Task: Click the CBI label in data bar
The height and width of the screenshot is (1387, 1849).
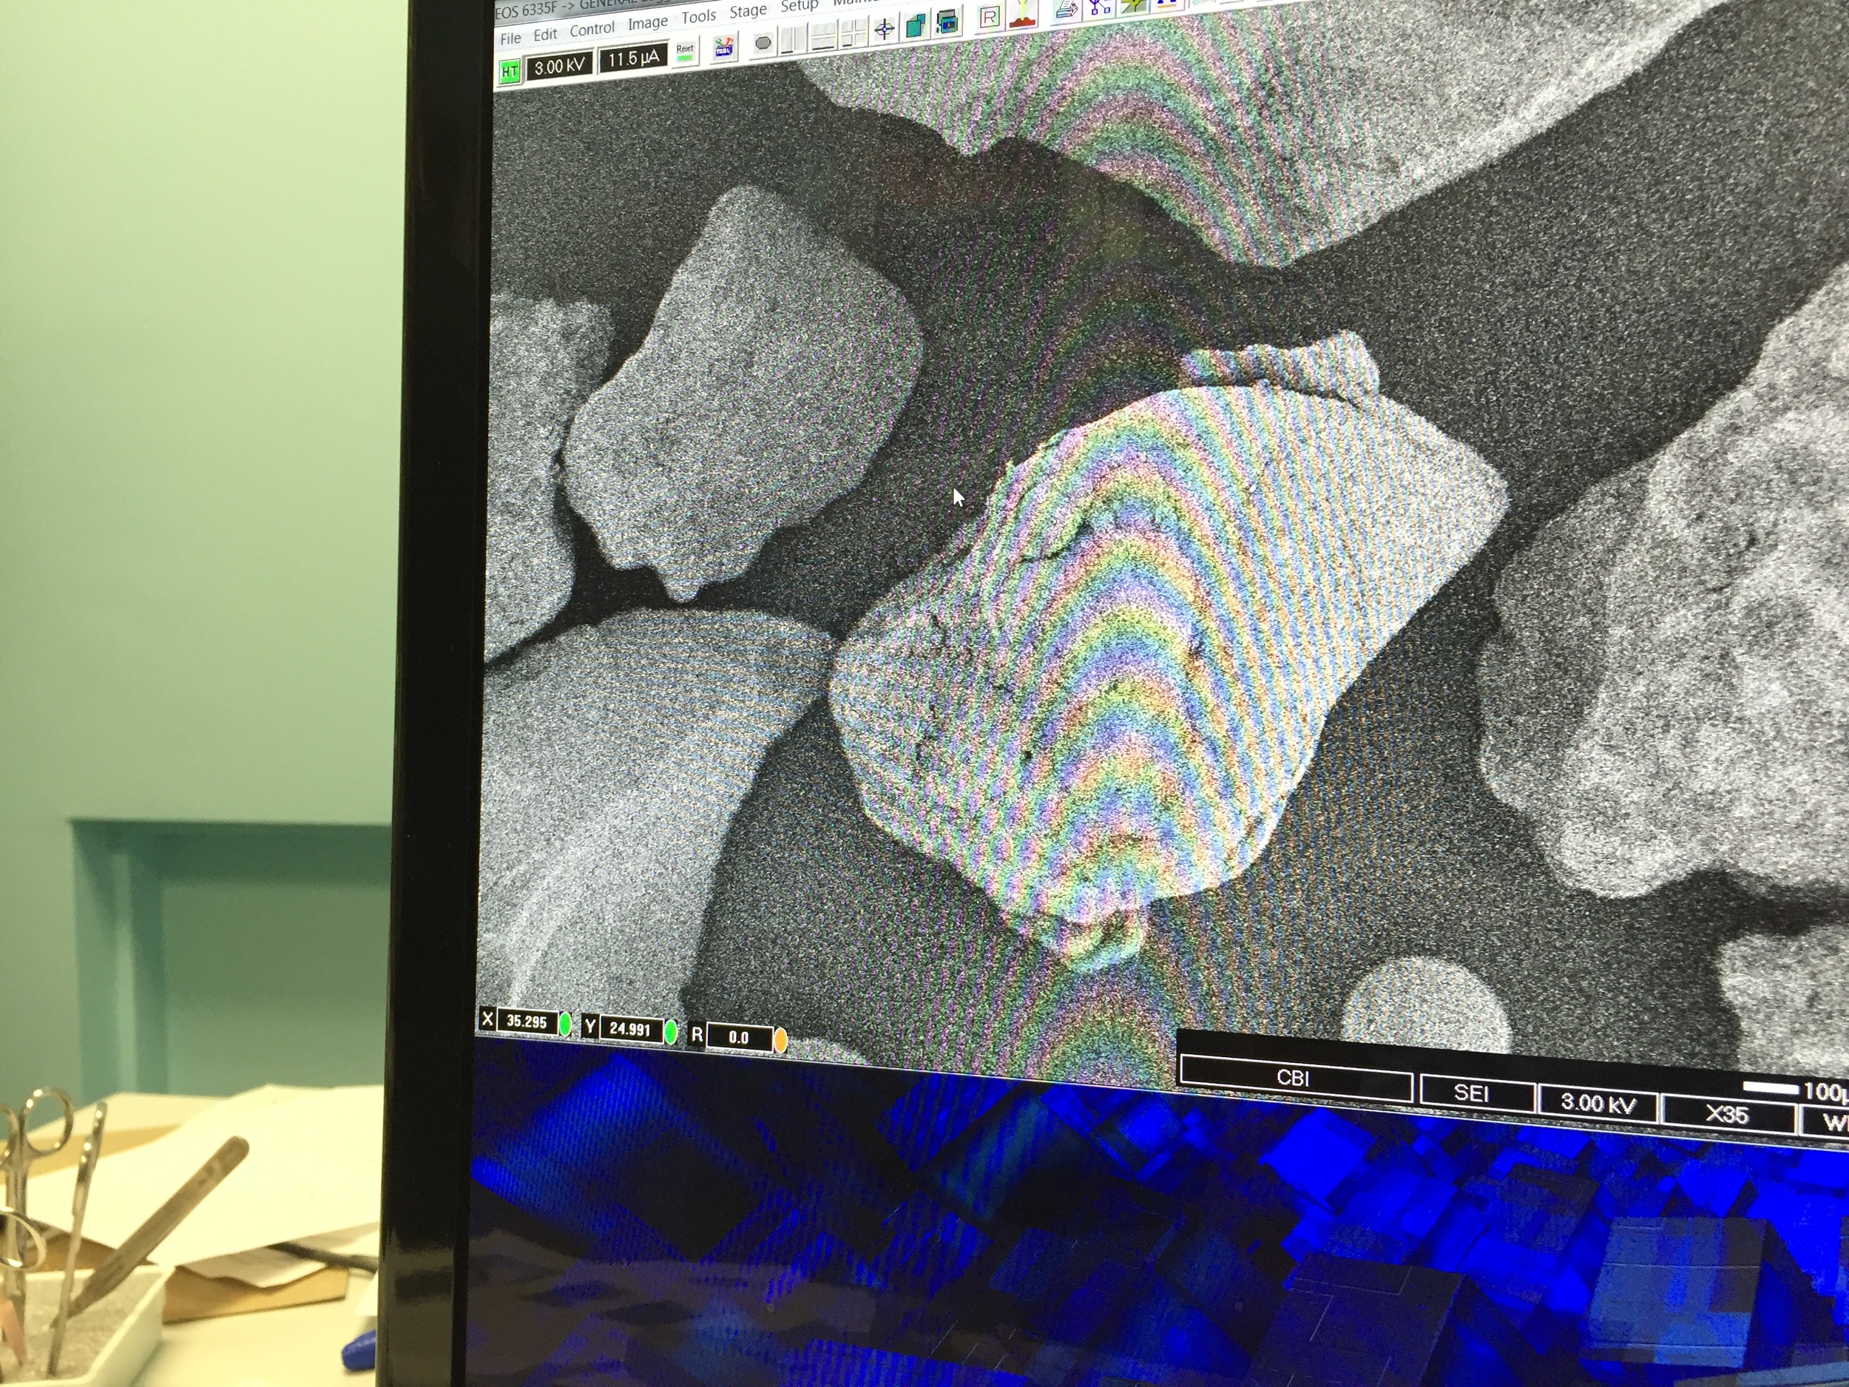Action: [1294, 1079]
